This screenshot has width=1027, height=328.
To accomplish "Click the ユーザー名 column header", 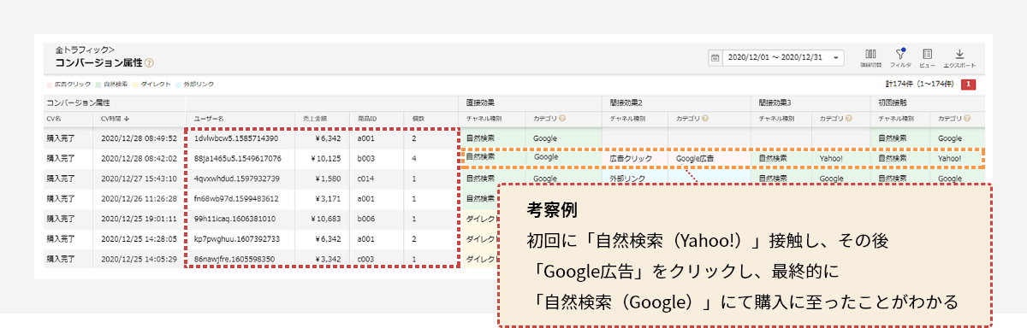I will point(209,119).
